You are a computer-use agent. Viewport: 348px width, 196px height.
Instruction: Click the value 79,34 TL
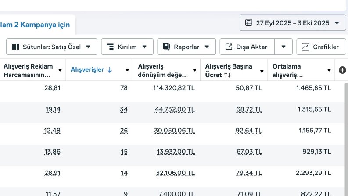coord(249,173)
